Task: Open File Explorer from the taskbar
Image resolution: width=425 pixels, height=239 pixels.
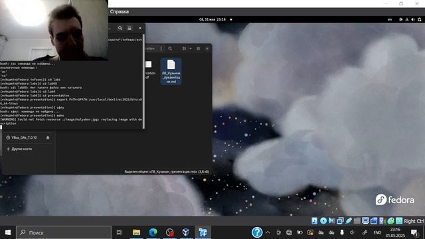Action: point(136,232)
